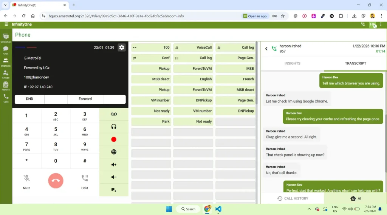Open the CALL HISTORY tab

(x=293, y=198)
